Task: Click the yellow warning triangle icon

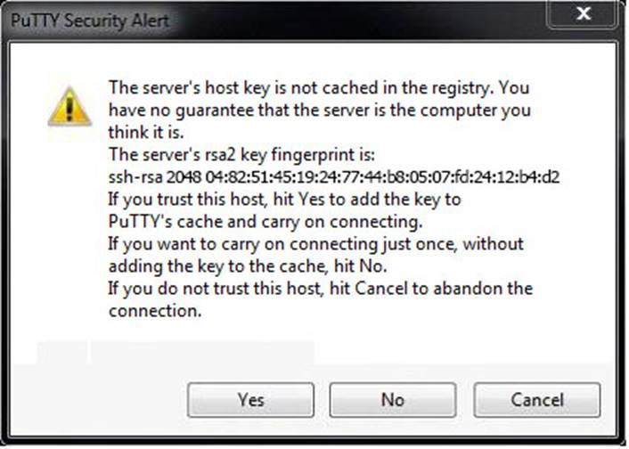Action: [70, 106]
